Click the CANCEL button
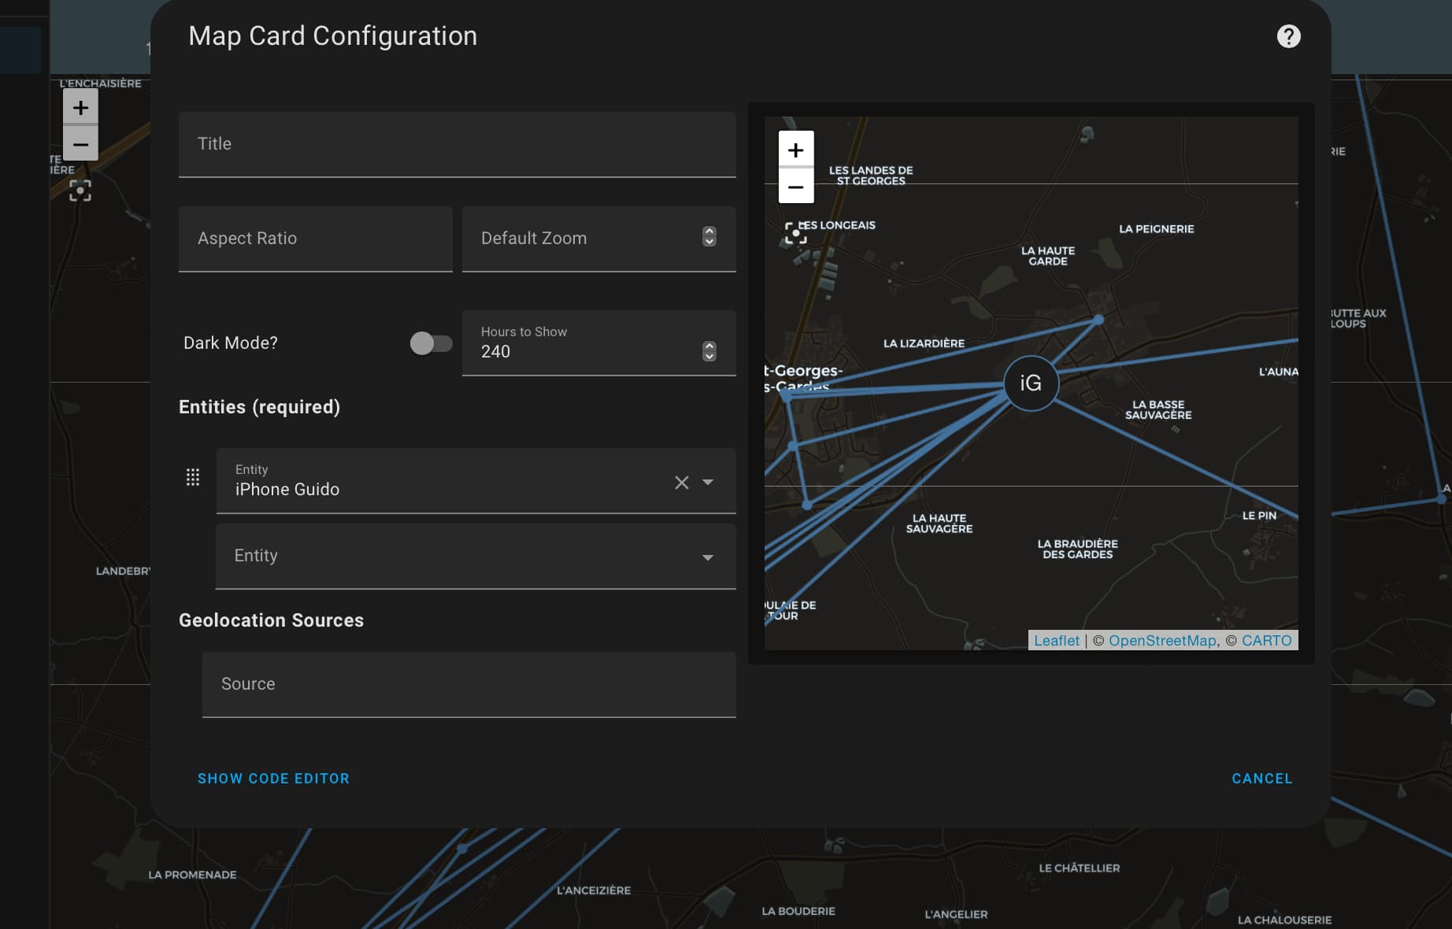The image size is (1452, 929). (x=1261, y=778)
